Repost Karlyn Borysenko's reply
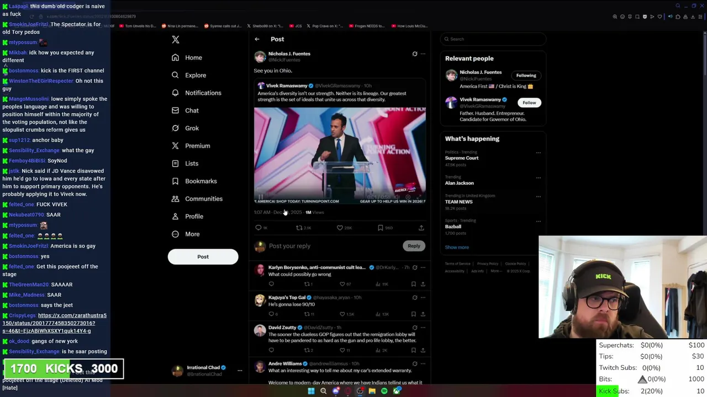The height and width of the screenshot is (397, 707). pyautogui.click(x=308, y=284)
